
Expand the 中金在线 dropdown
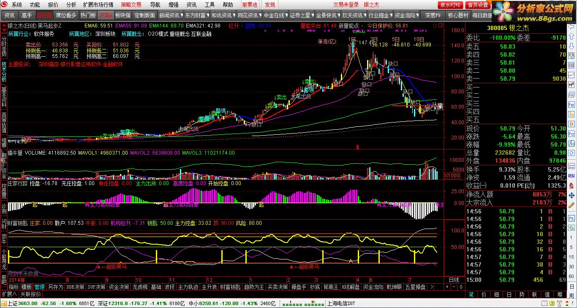point(286,15)
